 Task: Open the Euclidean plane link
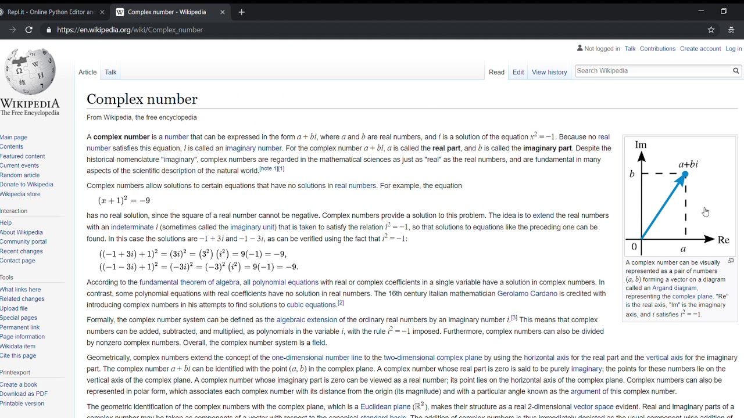385,407
